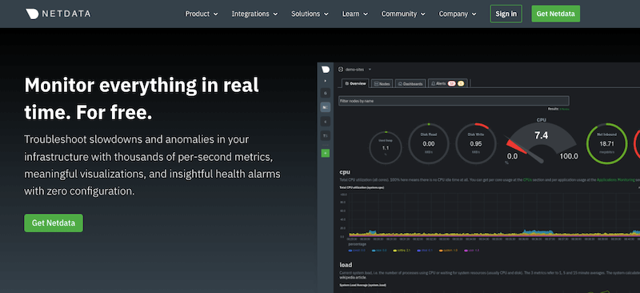Click the load section heading
This screenshot has height=293, width=640.
click(x=346, y=265)
